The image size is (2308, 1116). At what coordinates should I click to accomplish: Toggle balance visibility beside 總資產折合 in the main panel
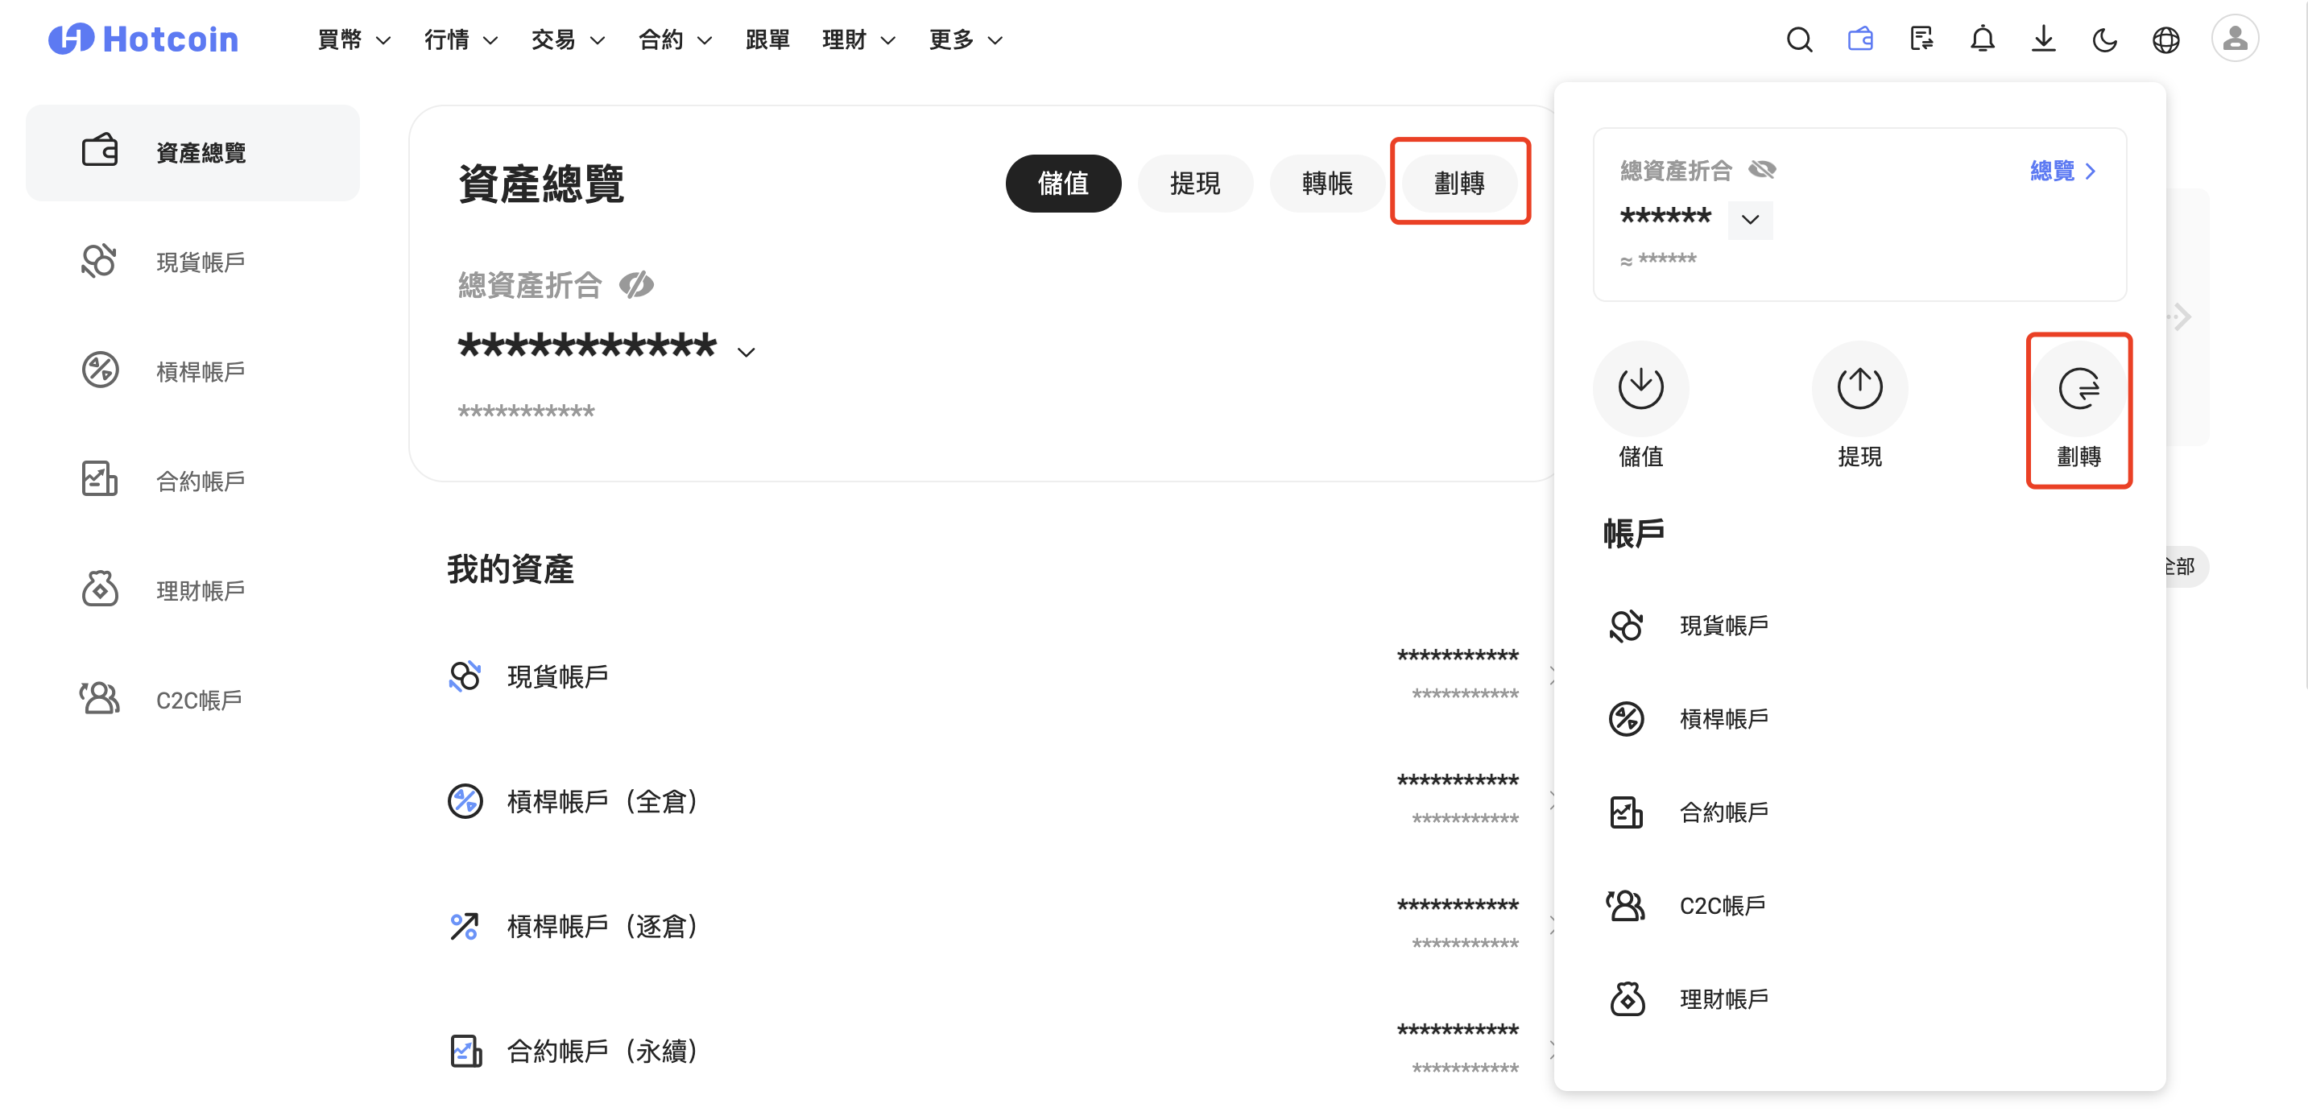[x=636, y=285]
